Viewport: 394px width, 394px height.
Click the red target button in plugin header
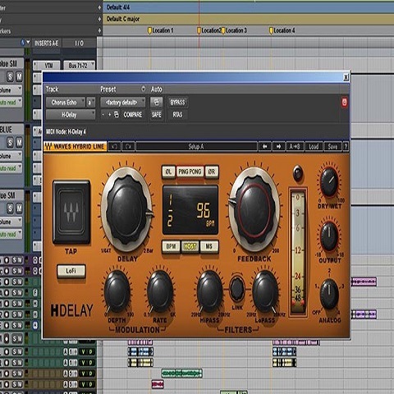tap(345, 103)
